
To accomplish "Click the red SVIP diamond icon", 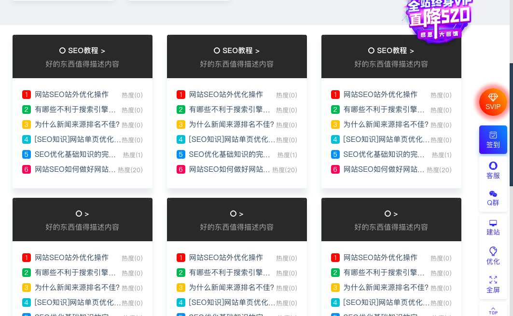I will pyautogui.click(x=493, y=102).
